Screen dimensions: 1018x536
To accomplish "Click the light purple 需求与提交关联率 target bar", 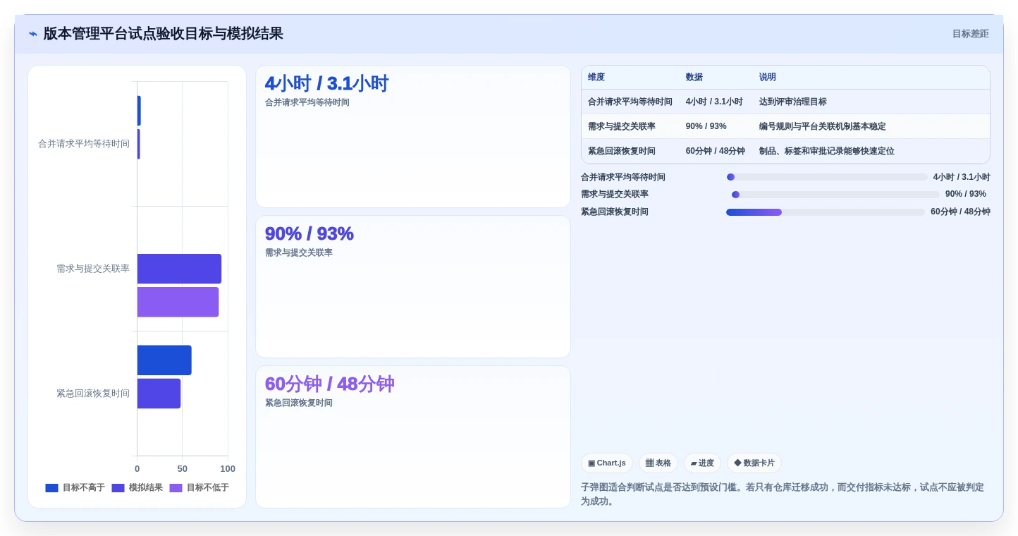I will click(178, 302).
